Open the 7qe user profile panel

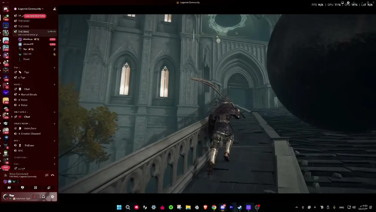pos(16,197)
